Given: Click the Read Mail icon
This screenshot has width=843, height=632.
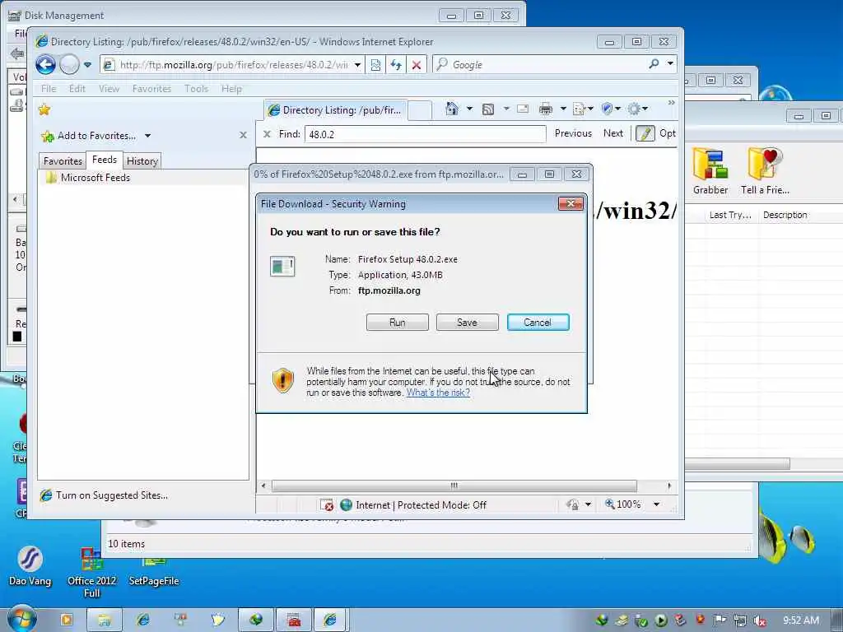Looking at the screenshot, I should [x=522, y=109].
